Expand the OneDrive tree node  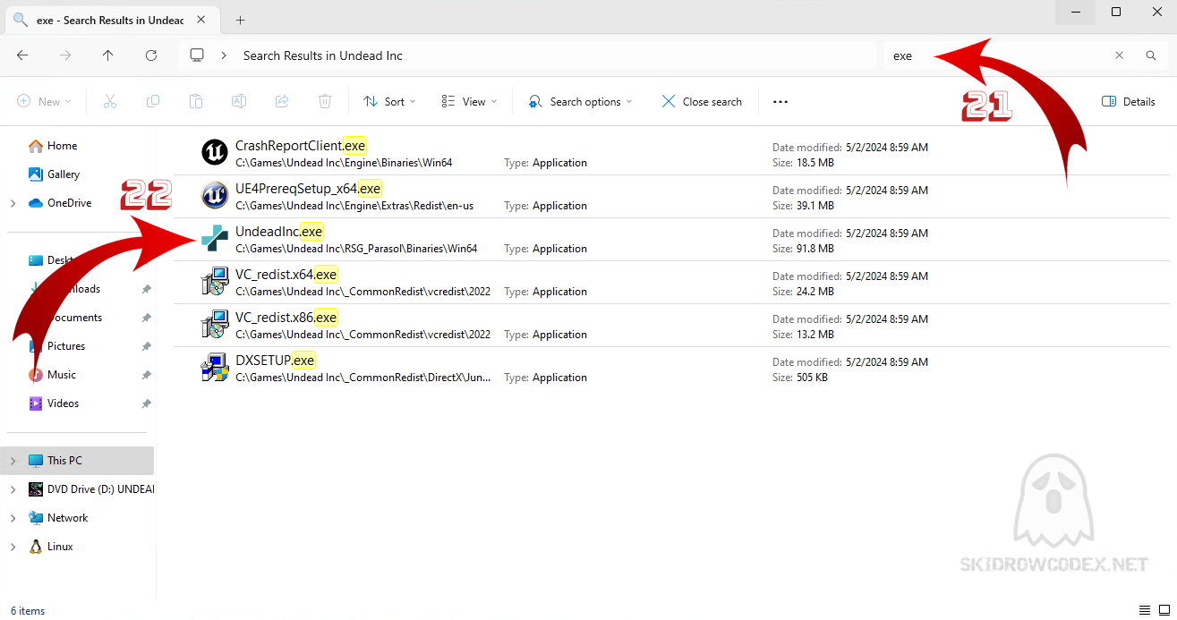(x=13, y=203)
